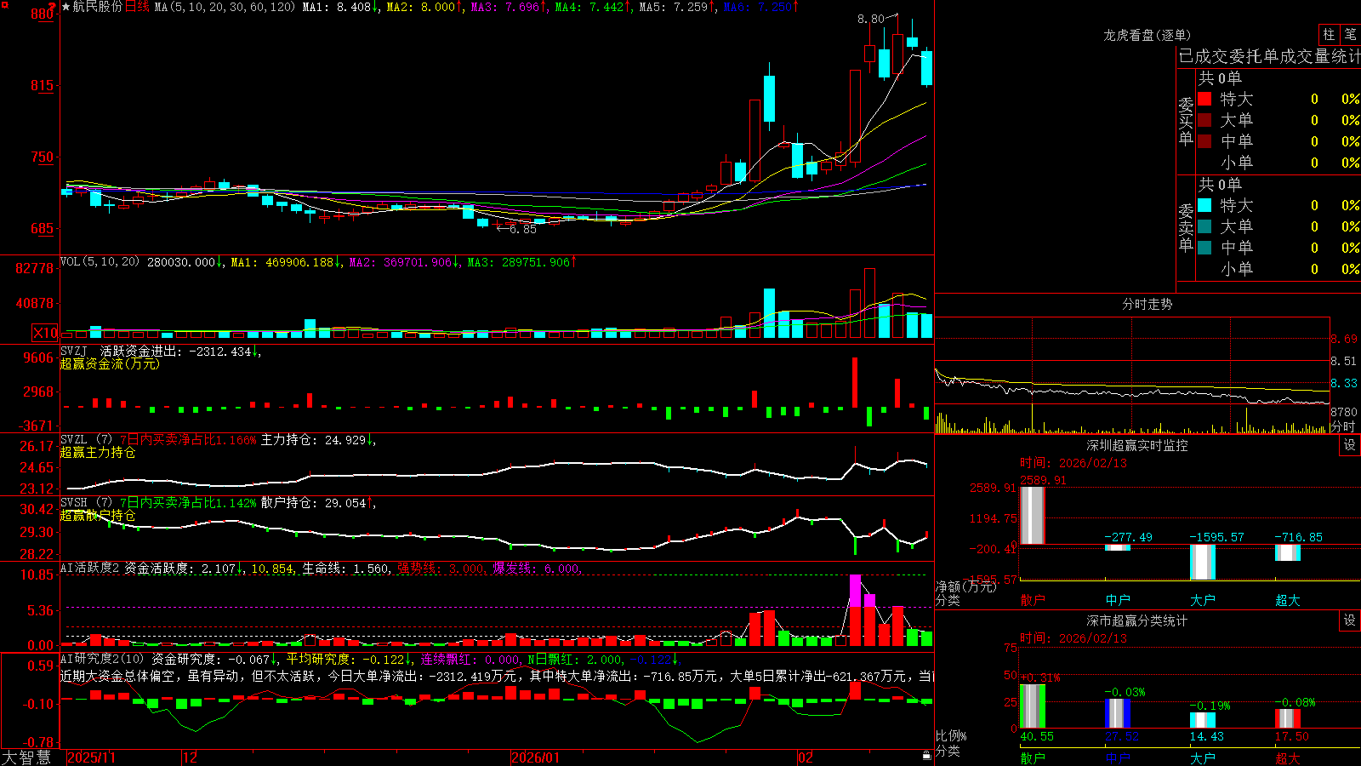Click the MA(5,10,20,30,60,120) indicator label
This screenshot has width=1361, height=766.
click(225, 7)
